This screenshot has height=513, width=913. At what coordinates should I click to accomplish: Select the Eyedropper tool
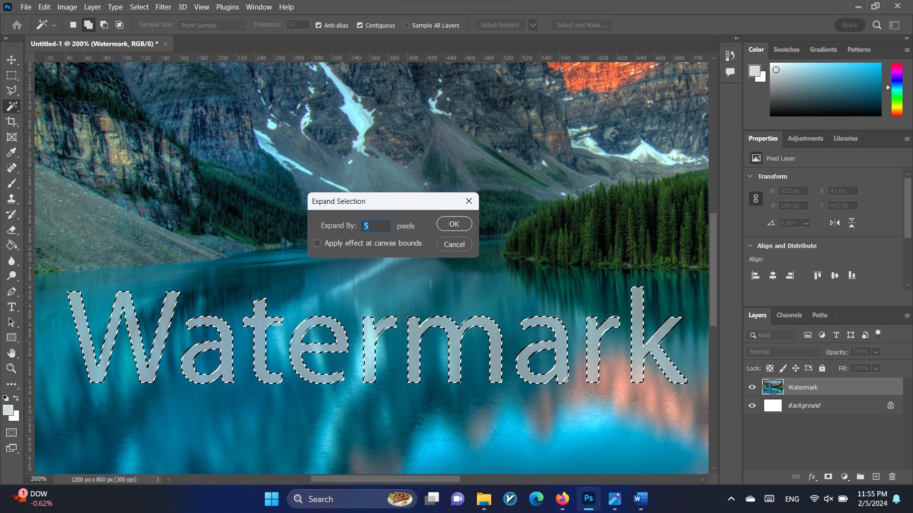pos(12,152)
